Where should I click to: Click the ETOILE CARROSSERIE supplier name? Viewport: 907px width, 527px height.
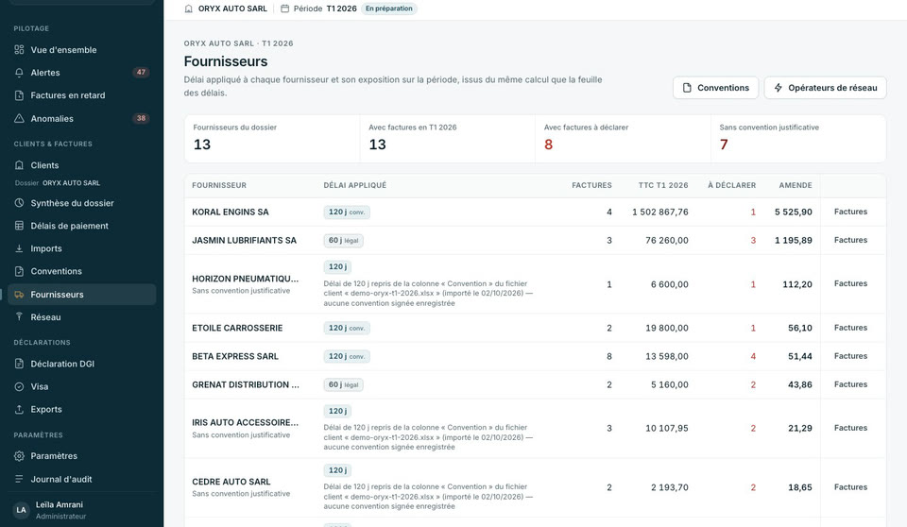point(237,328)
